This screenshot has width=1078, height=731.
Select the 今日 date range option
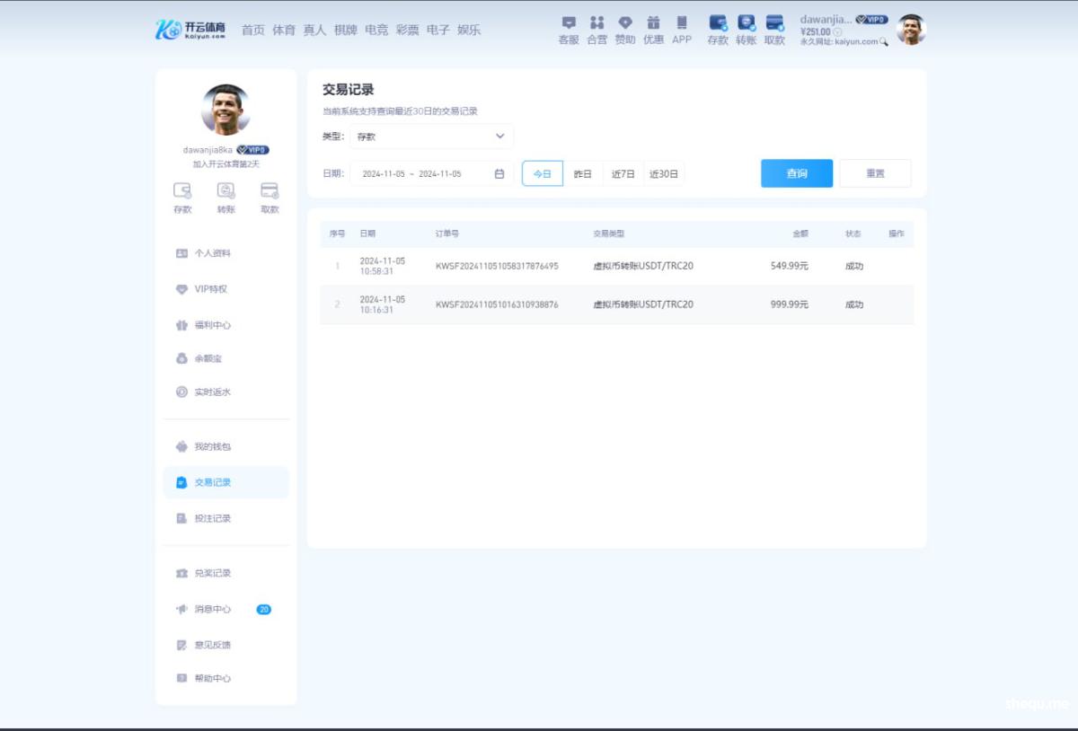543,173
